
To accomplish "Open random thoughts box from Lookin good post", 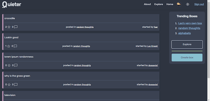I will (x=82, y=46).
